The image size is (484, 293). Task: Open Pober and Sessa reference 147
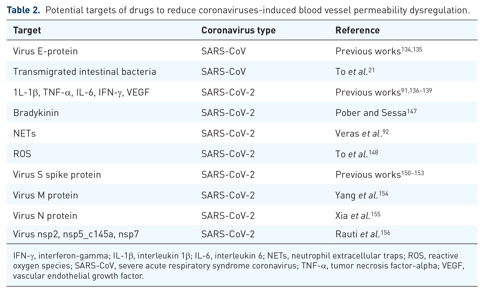click(x=412, y=111)
